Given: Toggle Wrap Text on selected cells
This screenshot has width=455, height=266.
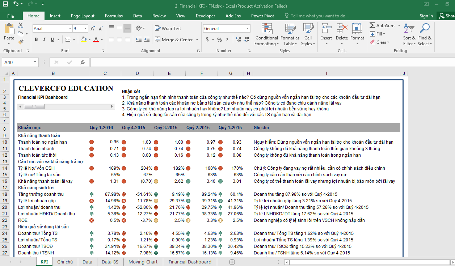Looking at the screenshot, I should coord(168,28).
